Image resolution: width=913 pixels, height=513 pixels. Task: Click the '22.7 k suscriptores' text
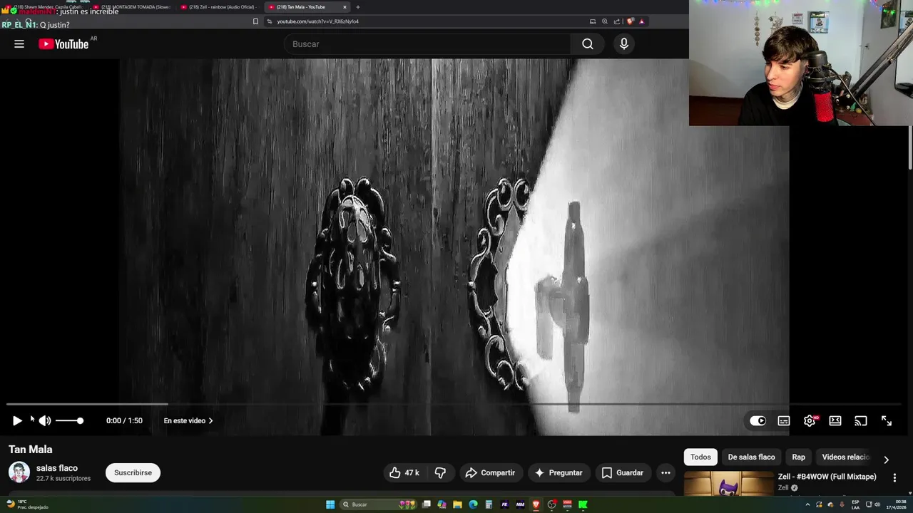tap(63, 479)
